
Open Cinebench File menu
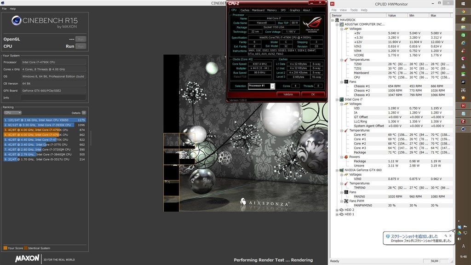pyautogui.click(x=4, y=9)
